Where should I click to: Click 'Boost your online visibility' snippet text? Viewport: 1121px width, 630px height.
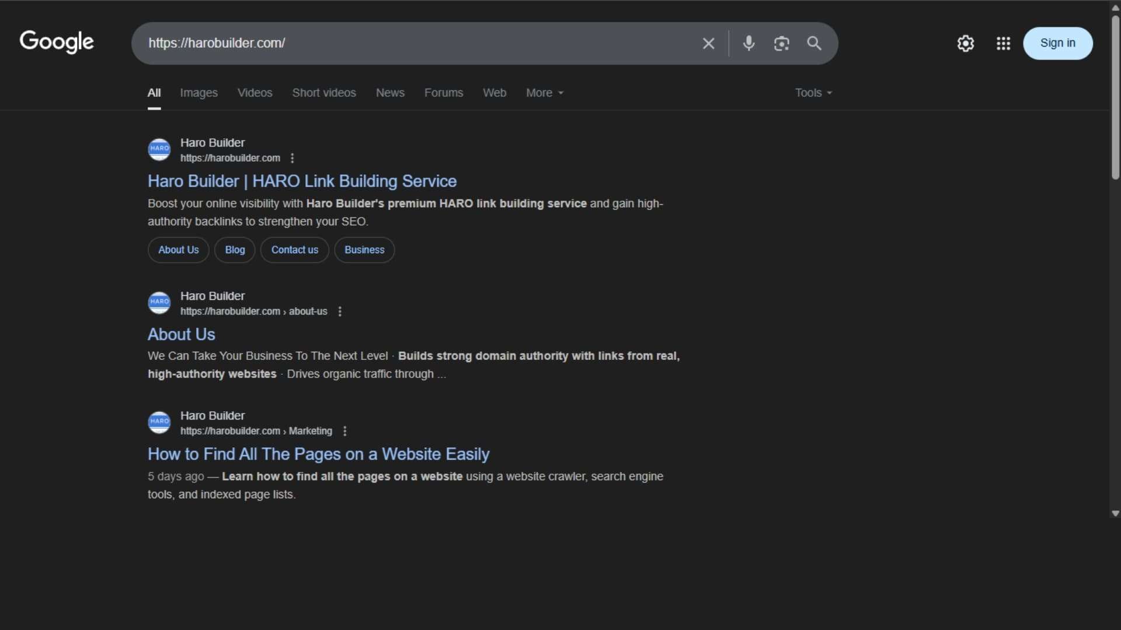coord(405,212)
